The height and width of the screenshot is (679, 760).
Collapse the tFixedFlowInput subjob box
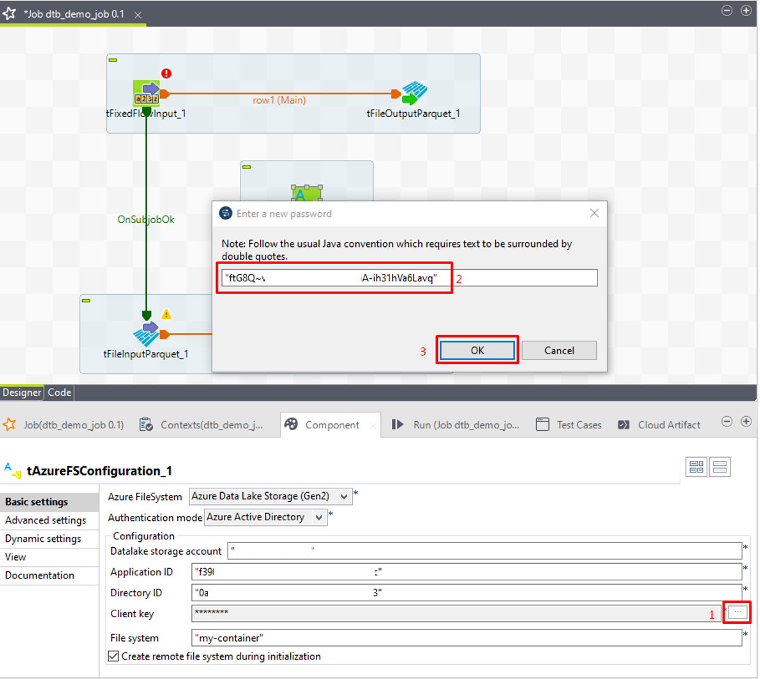[113, 60]
